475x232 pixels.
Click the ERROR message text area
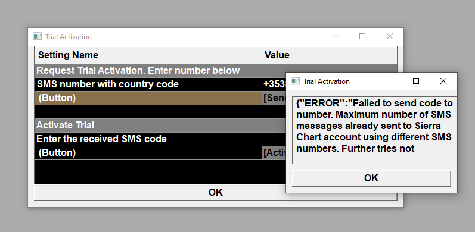374,130
